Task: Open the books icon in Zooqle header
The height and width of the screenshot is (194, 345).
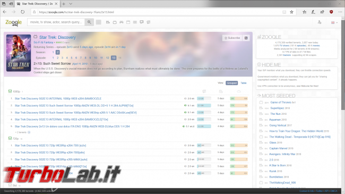Action: 135,22
